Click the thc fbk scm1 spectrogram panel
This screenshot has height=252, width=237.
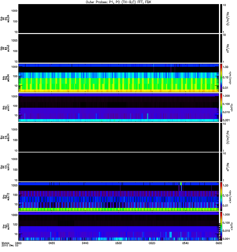[x=118, y=226]
